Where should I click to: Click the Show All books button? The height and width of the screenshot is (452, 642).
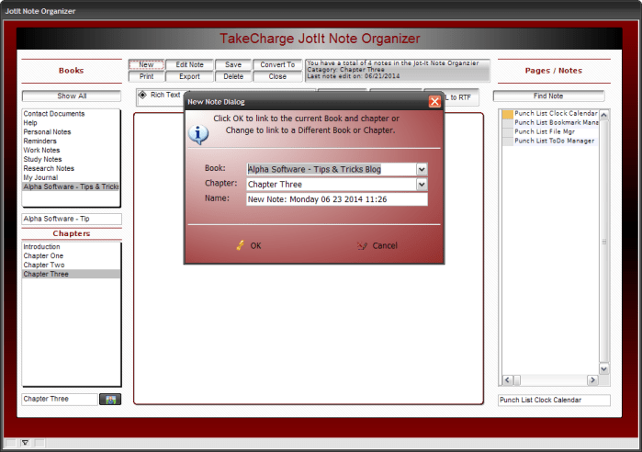[x=72, y=96]
